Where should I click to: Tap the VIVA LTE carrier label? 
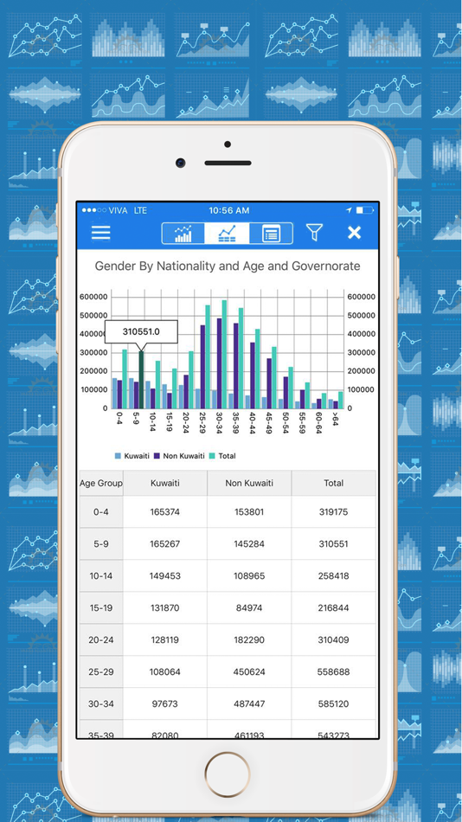point(128,210)
